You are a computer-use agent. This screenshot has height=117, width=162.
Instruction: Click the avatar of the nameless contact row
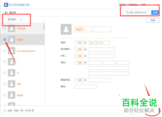tap(12, 62)
